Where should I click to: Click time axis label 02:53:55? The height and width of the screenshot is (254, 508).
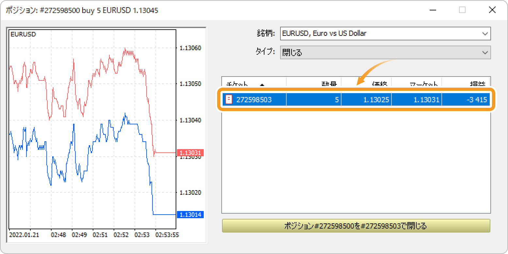pos(167,234)
